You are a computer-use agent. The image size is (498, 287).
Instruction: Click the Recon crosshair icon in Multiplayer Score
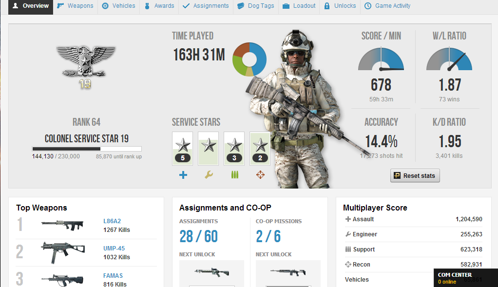pyautogui.click(x=348, y=265)
